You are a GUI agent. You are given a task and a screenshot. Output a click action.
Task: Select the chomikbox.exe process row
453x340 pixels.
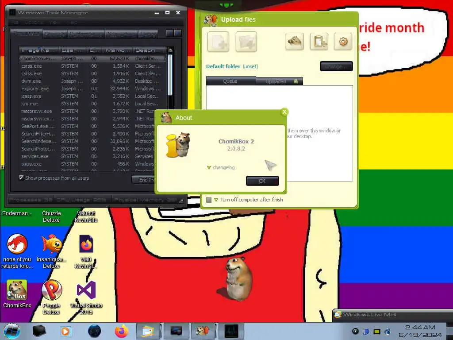point(92,58)
